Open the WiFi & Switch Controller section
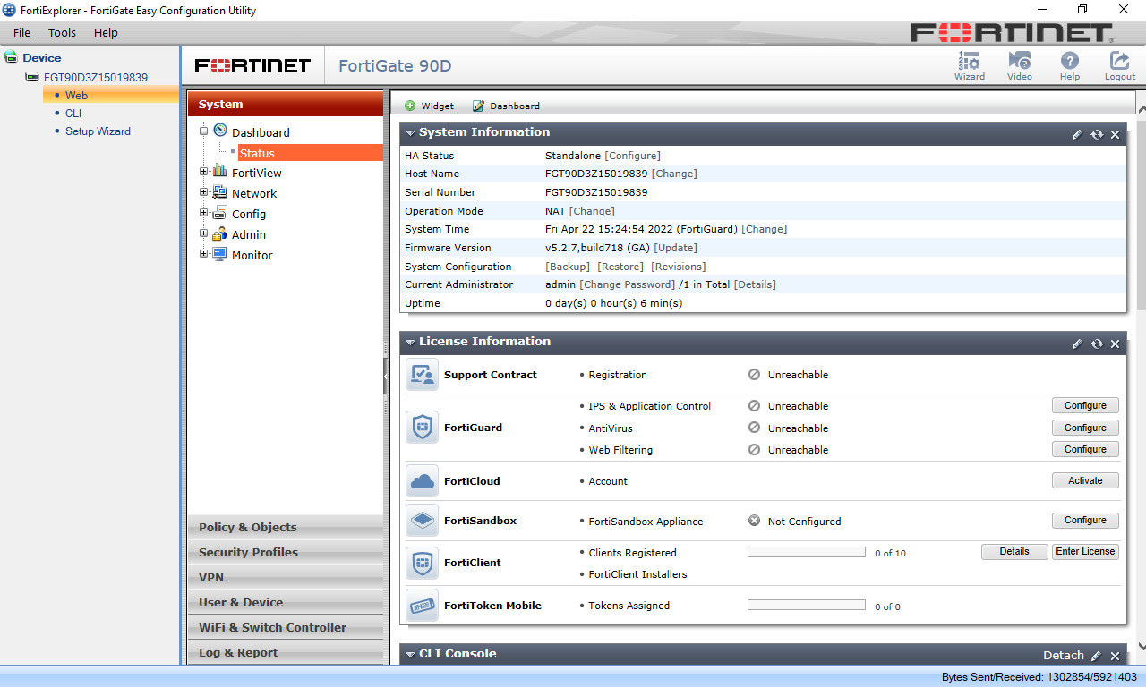The image size is (1146, 687). [x=285, y=627]
